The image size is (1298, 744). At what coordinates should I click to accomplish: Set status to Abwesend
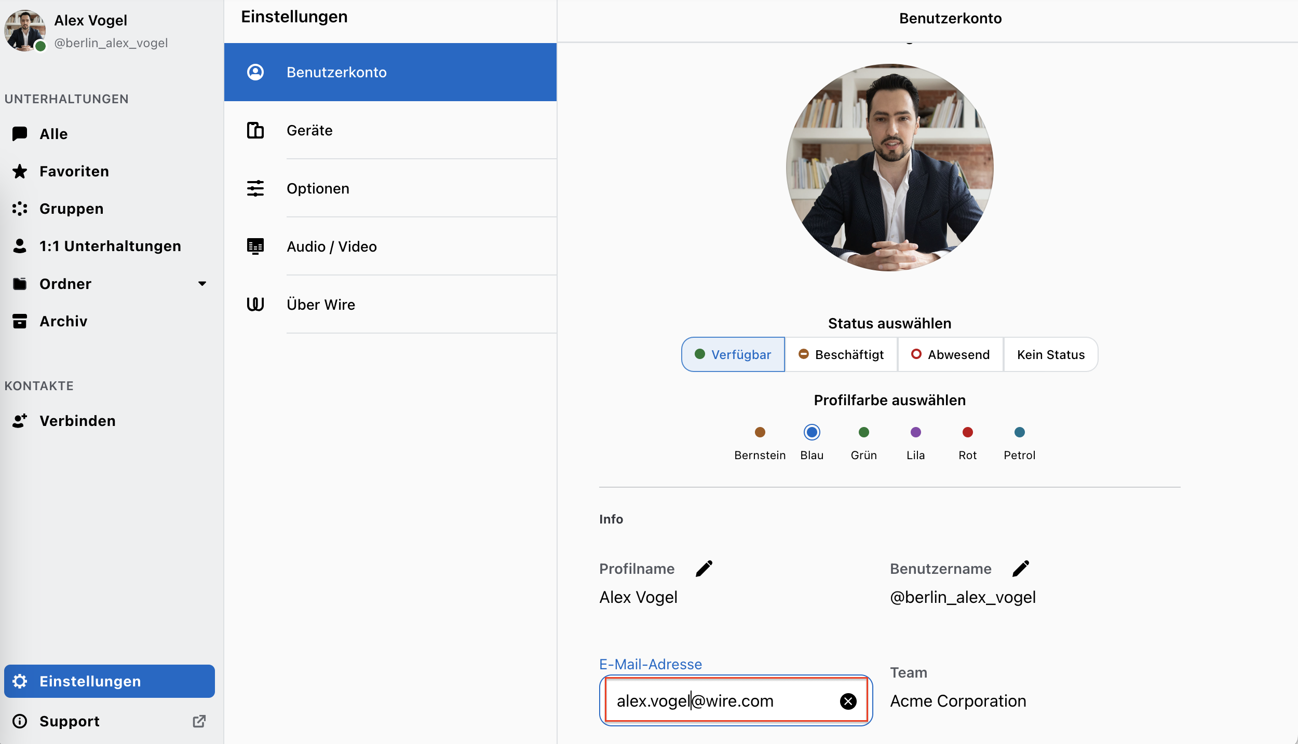pyautogui.click(x=951, y=354)
